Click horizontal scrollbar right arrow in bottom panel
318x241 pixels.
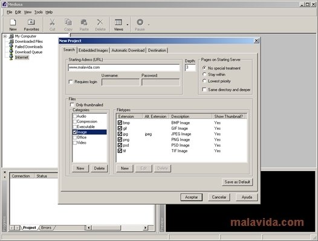pos(145,228)
